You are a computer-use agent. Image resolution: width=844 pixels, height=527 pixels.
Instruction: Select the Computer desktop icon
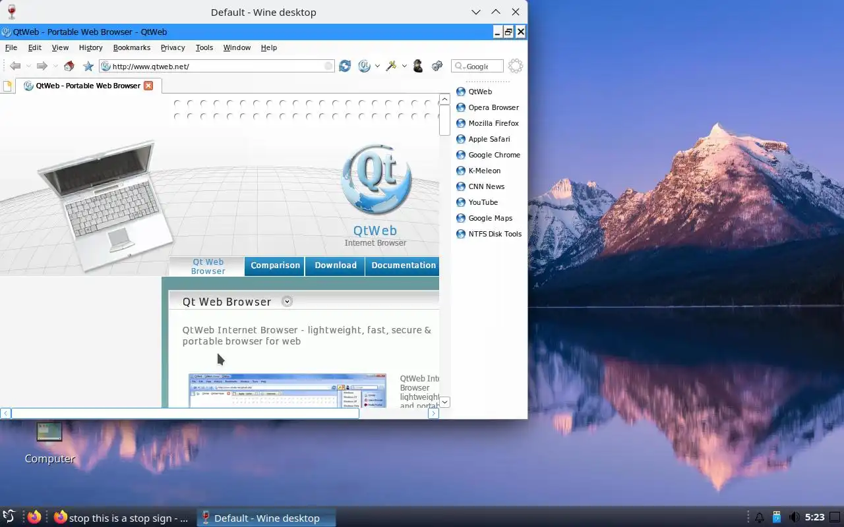[x=49, y=443]
